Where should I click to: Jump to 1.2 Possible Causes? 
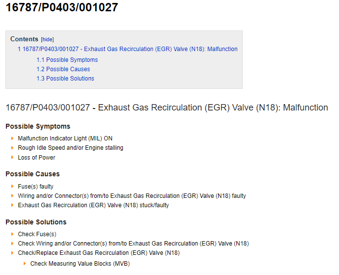63,69
